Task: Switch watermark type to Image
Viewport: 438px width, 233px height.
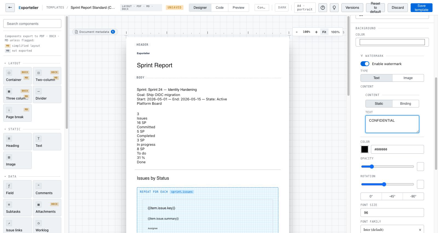Action: (x=408, y=78)
